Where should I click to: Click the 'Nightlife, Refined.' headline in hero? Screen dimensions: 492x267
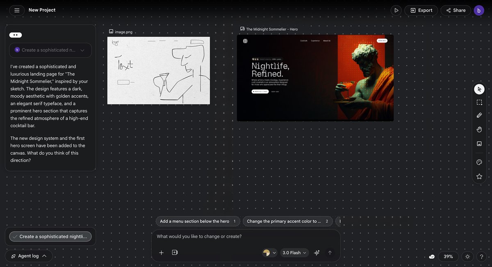pos(270,70)
